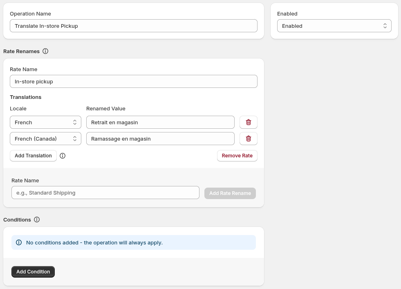Click the Operation Name label
Viewport: 401px width, 289px height.
pyautogui.click(x=30, y=14)
